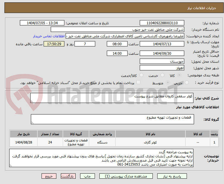Screen dimensions: 224x184
Task: Click the request creator field
Action: coord(125,36)
